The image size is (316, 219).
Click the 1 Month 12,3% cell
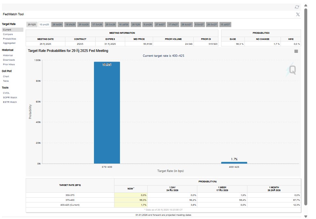pos(274,205)
